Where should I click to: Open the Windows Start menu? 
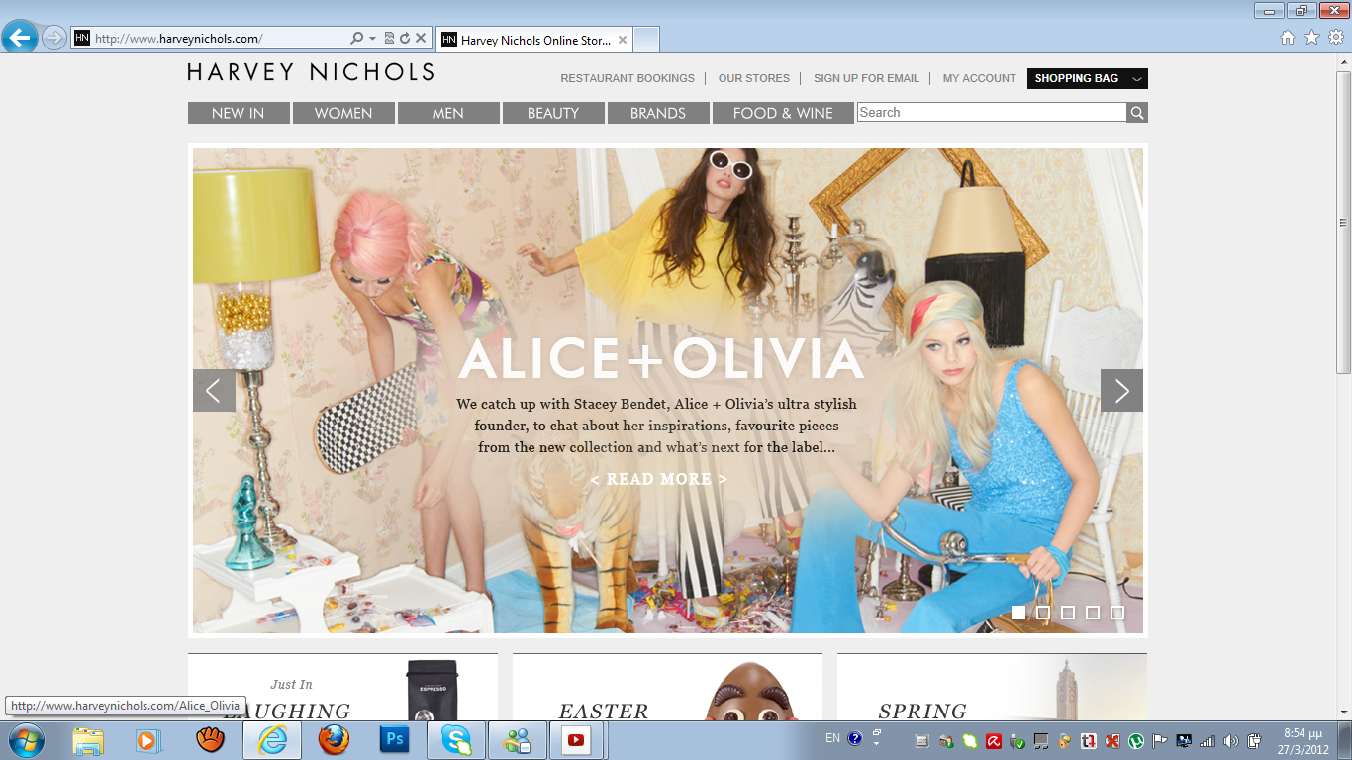(x=25, y=740)
